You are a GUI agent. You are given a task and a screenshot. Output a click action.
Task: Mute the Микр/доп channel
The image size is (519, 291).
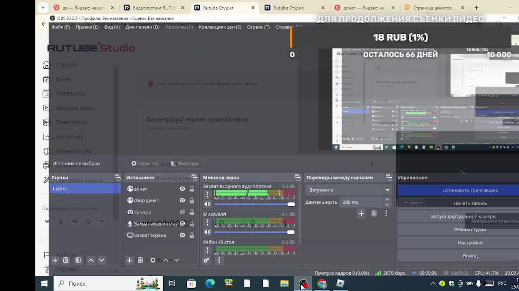(208, 232)
